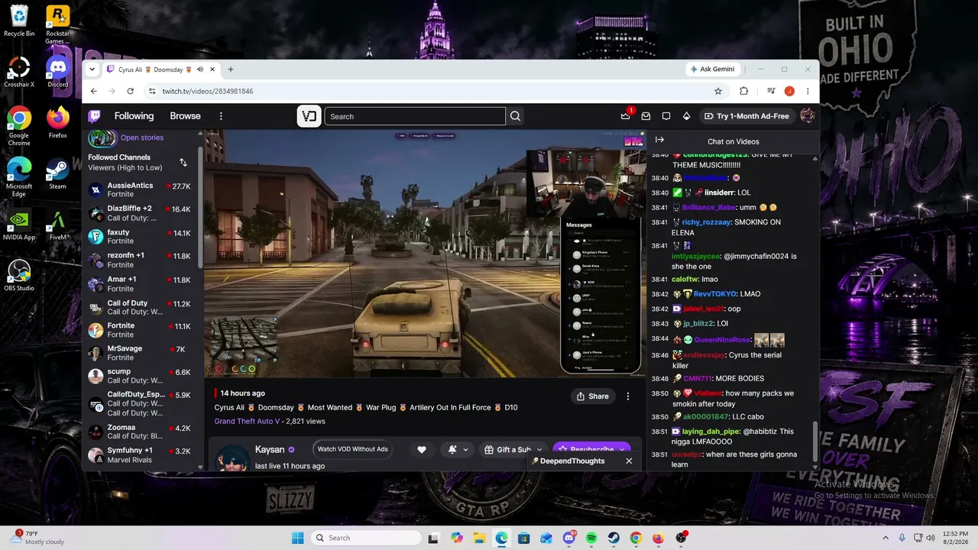Open Steam from the desktop shortcut
Screen dimensions: 978x550
pos(58,173)
